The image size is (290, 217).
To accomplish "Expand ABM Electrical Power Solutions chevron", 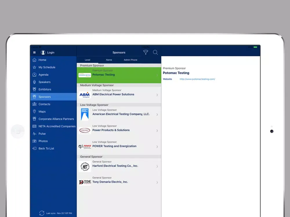I will pos(157,95).
